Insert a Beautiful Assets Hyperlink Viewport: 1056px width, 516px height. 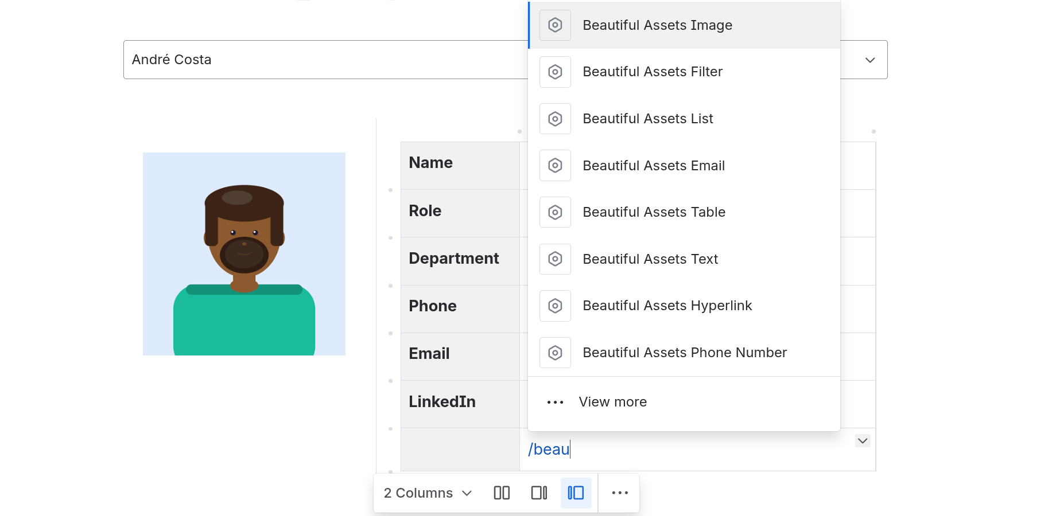click(667, 306)
